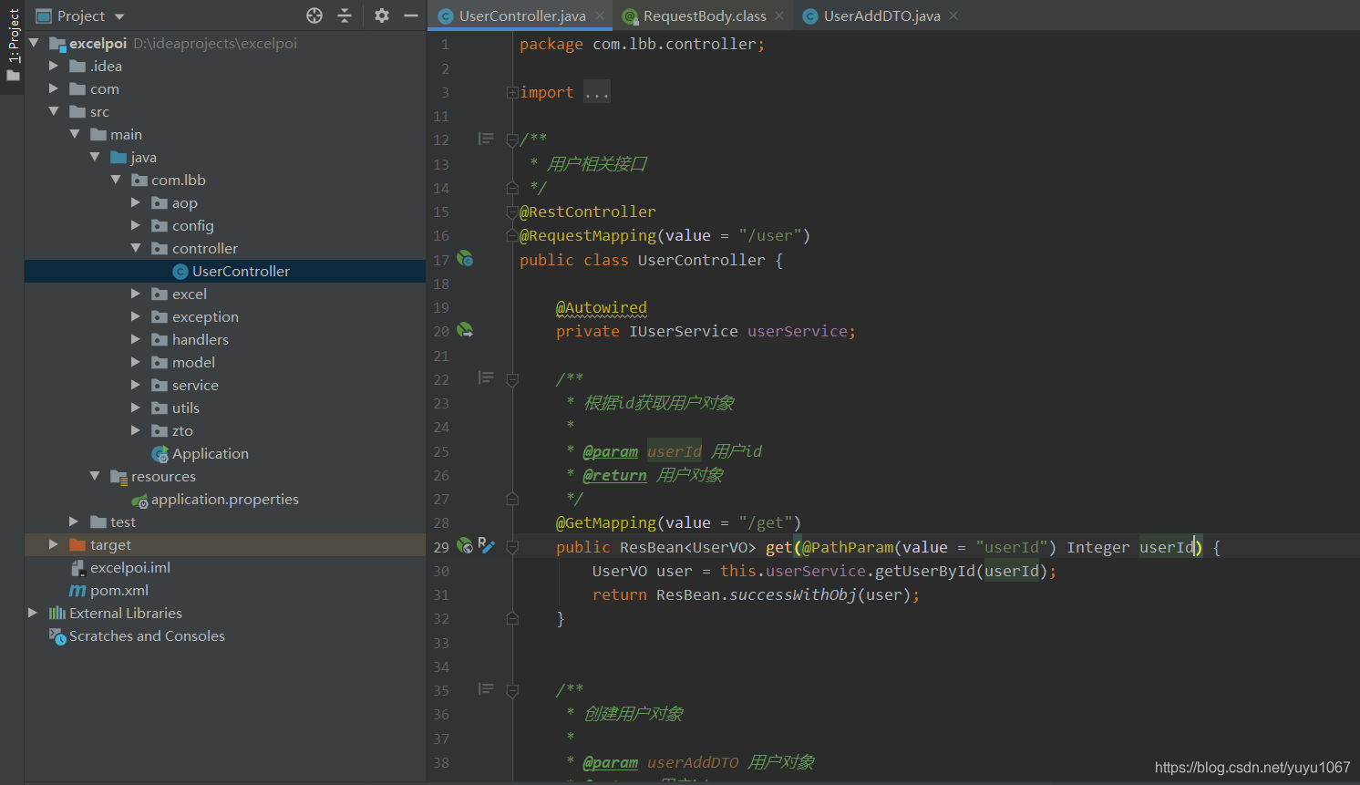
Task: Fold the get method on line 29
Action: [512, 547]
